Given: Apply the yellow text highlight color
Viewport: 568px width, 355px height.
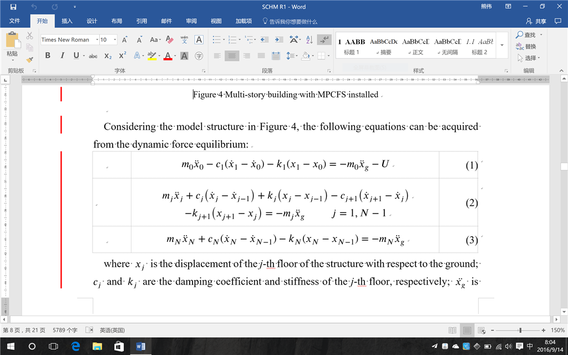Looking at the screenshot, I should click(152, 56).
